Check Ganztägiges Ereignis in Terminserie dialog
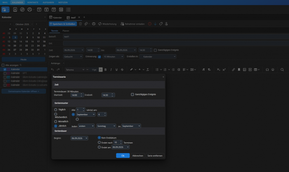Screen dimensions: 289x172 132,94
